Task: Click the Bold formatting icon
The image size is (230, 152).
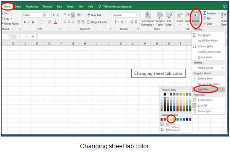Action: pos(25,22)
